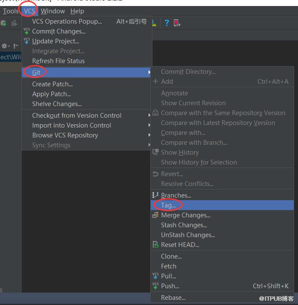Click the Update Project blue arrow icon
Screen dimensions: 298x305
(x=27, y=41)
